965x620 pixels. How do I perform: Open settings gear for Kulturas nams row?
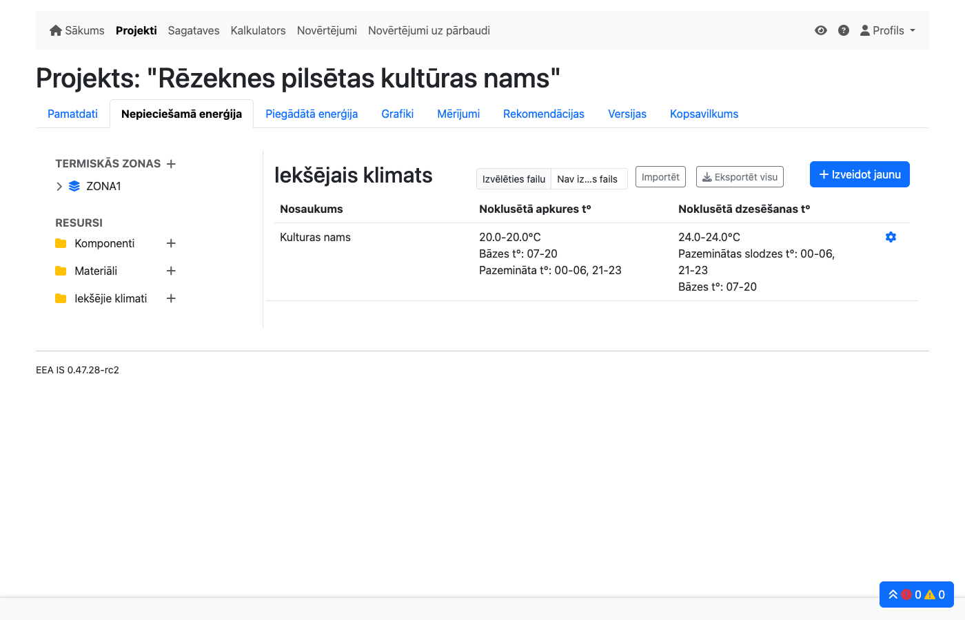coord(891,237)
